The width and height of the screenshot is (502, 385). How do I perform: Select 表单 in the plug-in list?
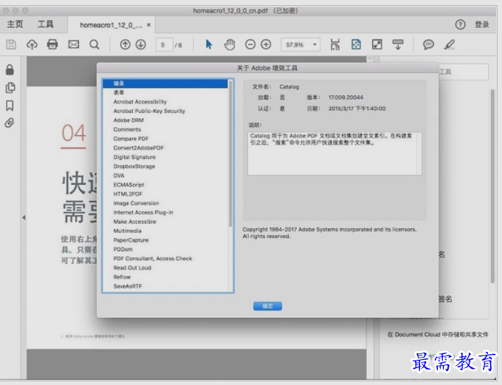coord(165,92)
